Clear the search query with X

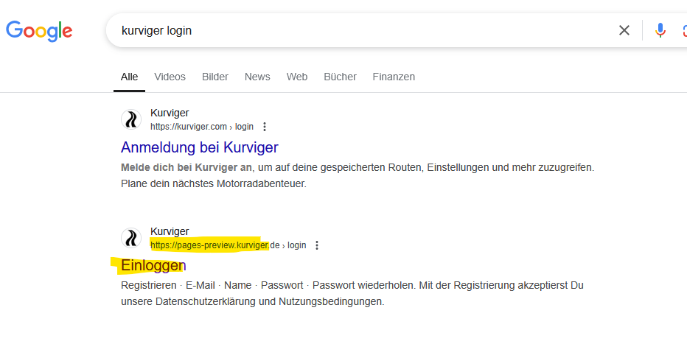[624, 30]
